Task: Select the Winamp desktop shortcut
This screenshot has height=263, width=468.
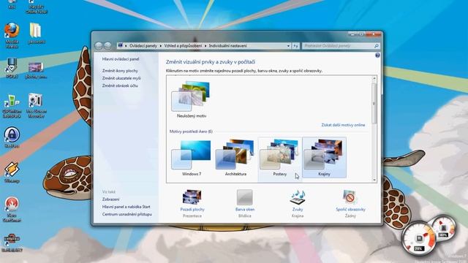Action: 12,172
